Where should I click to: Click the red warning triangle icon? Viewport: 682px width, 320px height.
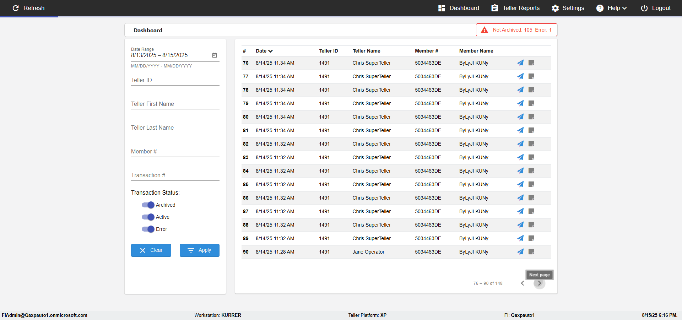pos(485,30)
